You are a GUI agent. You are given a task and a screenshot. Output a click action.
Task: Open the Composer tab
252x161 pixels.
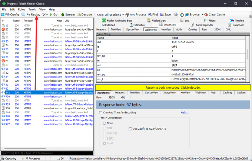(236, 25)
